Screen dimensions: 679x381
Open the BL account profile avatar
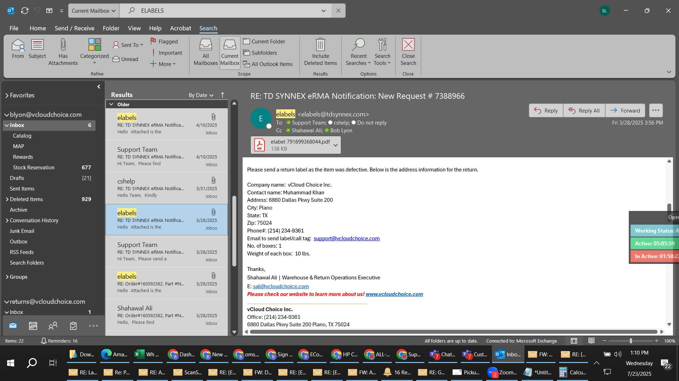point(604,11)
